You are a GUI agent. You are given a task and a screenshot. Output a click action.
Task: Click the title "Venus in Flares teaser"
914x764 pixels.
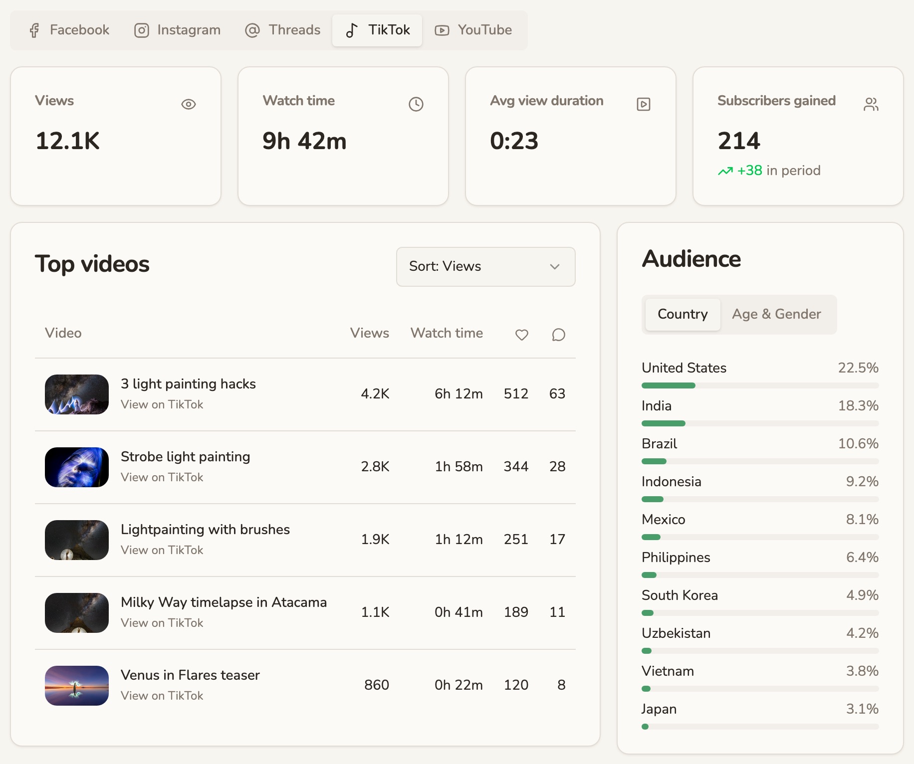click(x=191, y=675)
